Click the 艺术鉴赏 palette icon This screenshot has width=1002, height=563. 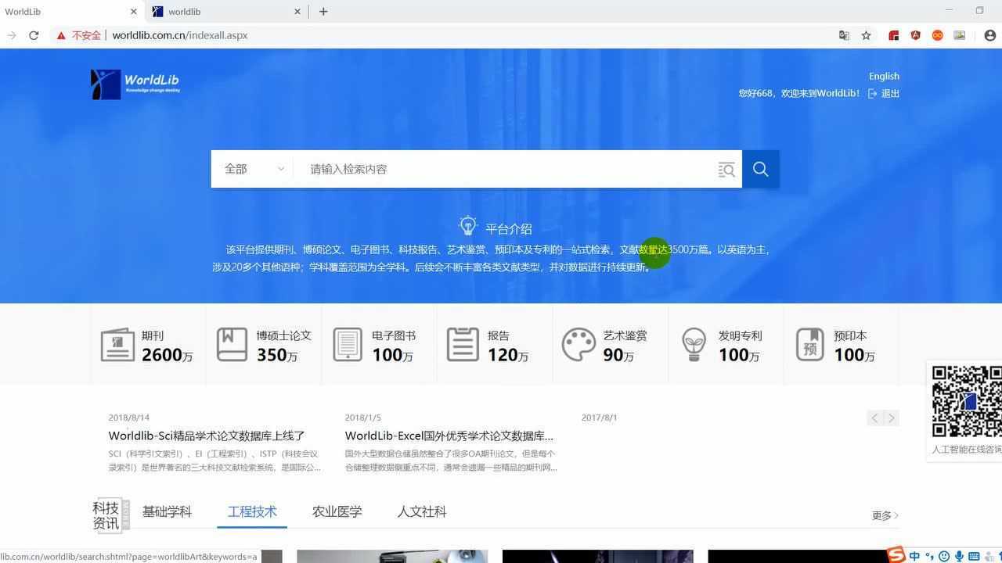(578, 344)
